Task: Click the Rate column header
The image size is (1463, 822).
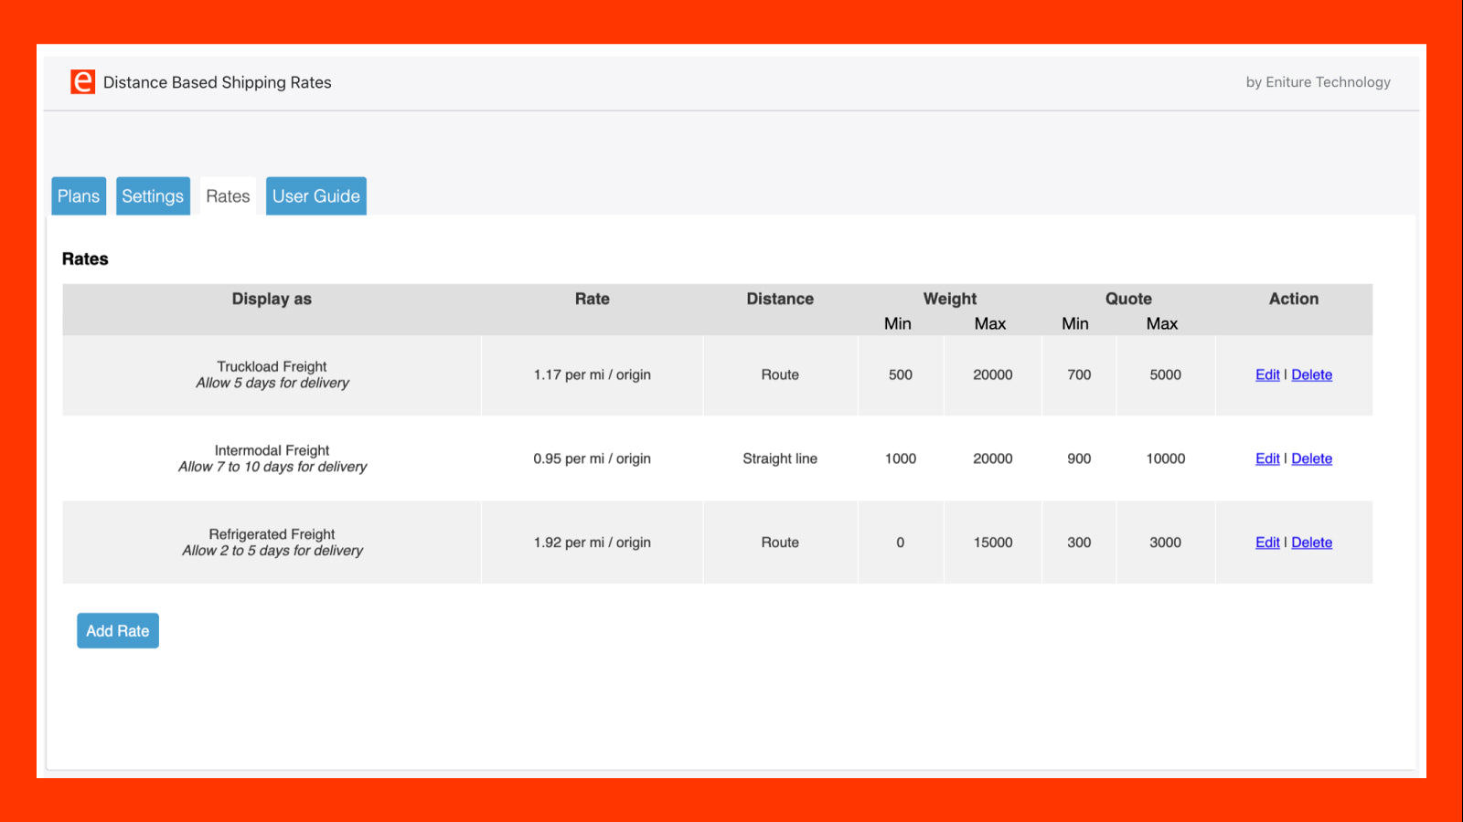Action: click(592, 299)
